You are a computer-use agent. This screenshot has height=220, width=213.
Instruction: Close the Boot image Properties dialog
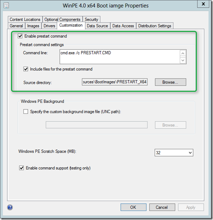(203, 4)
